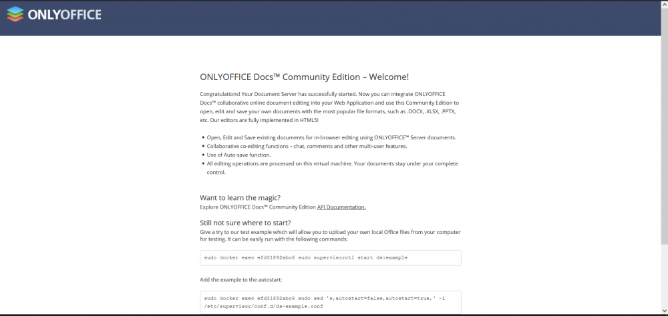Click the 'Congratulations! Your Document Server' paragraph
This screenshot has height=316, width=668.
pyautogui.click(x=329, y=107)
